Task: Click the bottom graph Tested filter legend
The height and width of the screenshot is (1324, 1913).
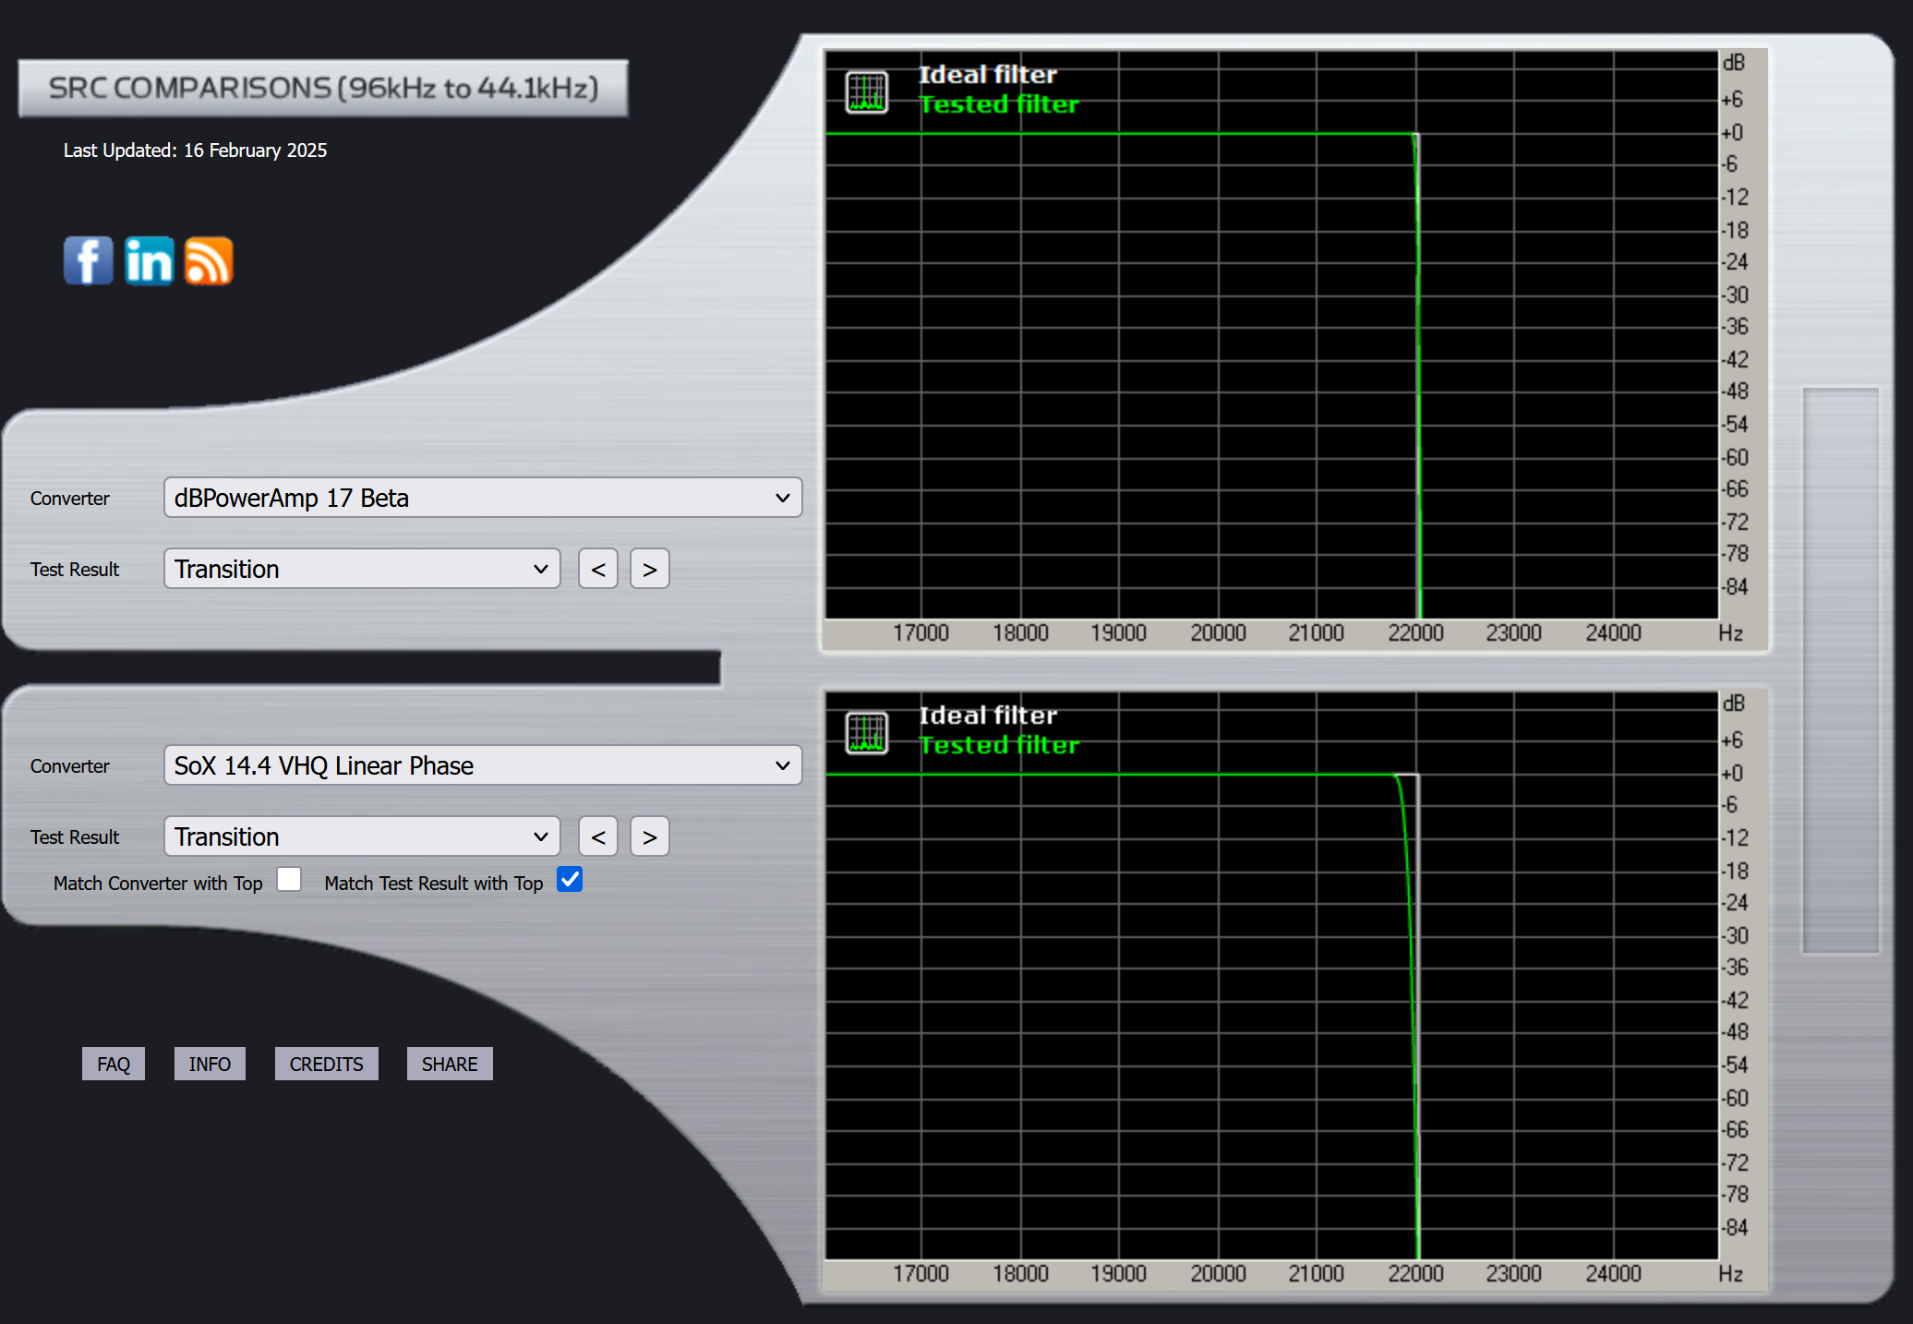Action: [x=999, y=745]
